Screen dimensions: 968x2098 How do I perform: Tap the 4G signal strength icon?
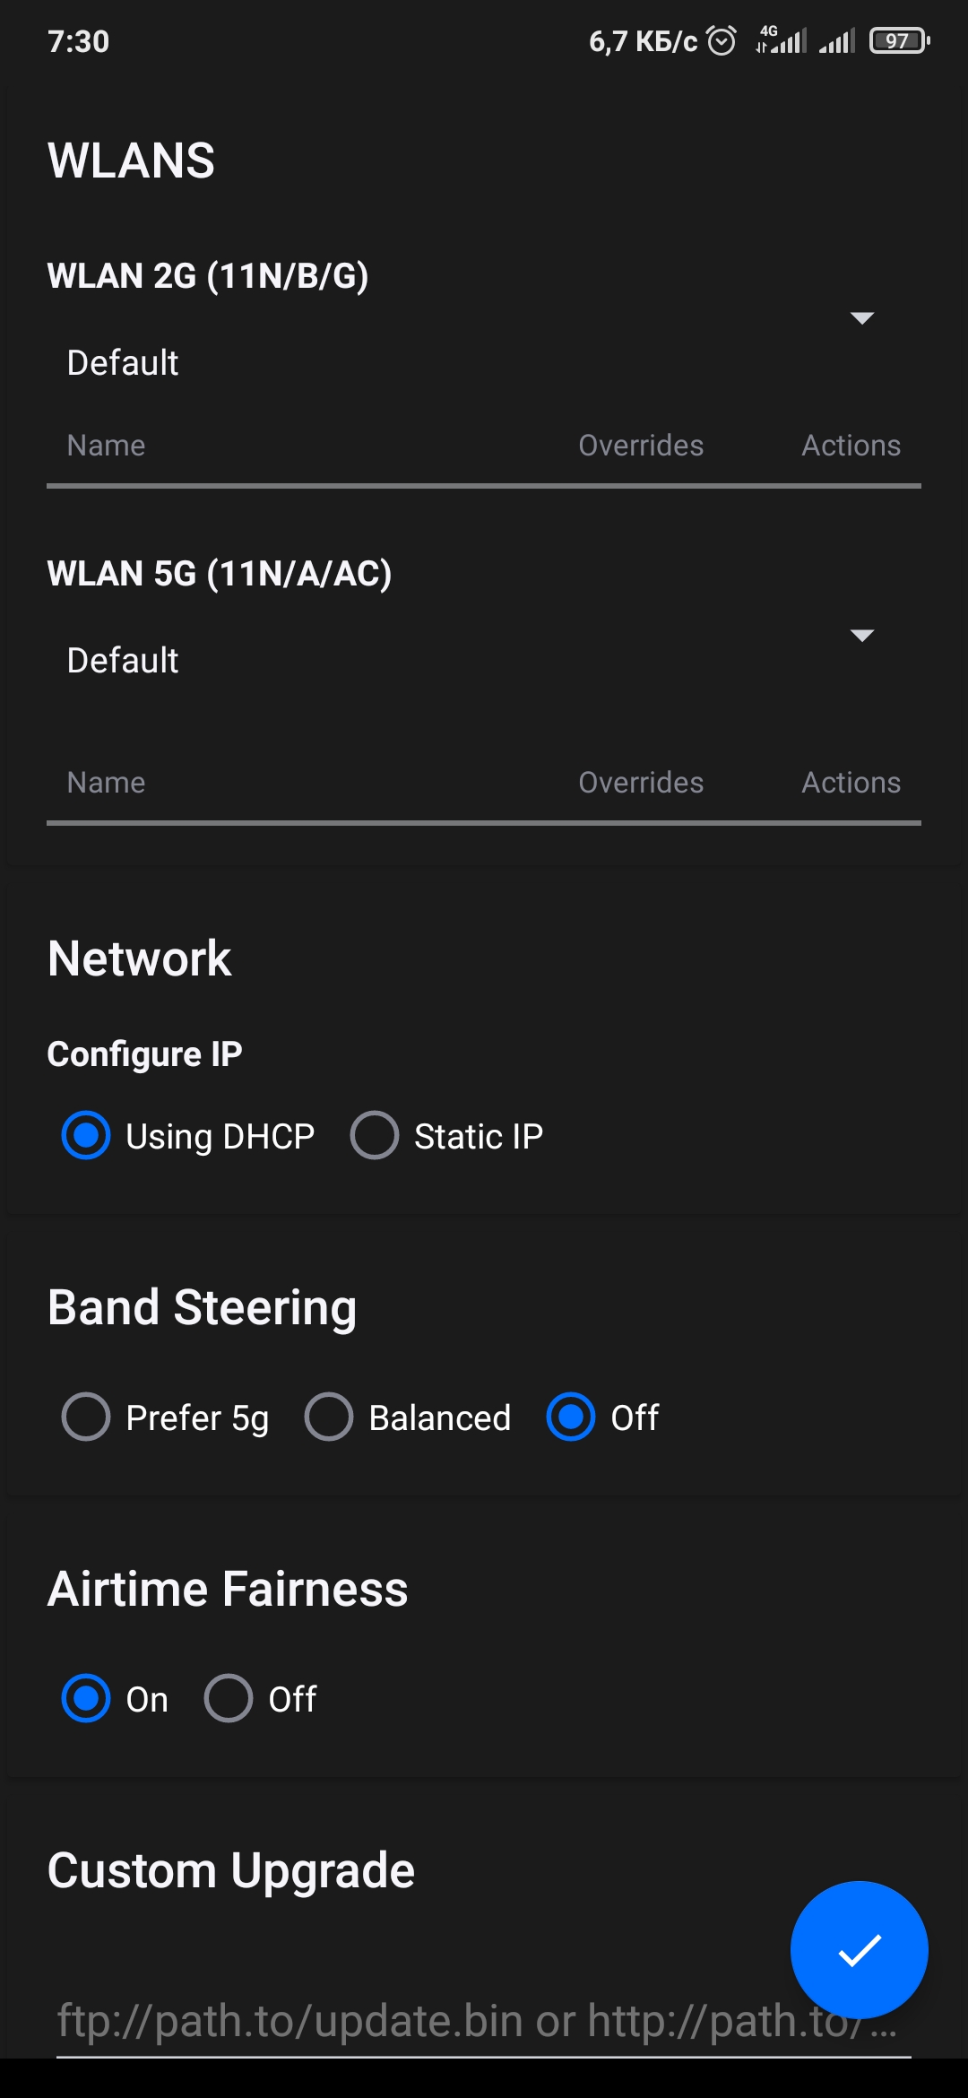[781, 40]
